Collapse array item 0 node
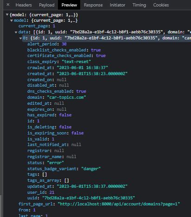This screenshot has height=217, width=191. point(20,38)
